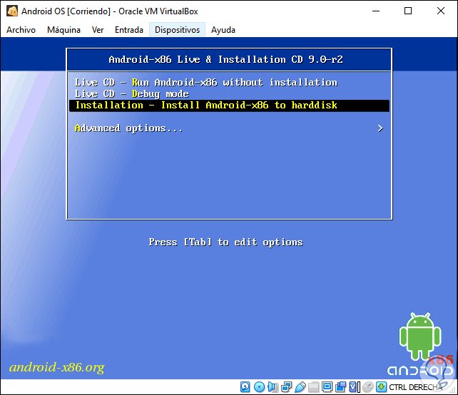458x395 pixels.
Task: Click the virtualization CPU status icon
Action: (355, 387)
